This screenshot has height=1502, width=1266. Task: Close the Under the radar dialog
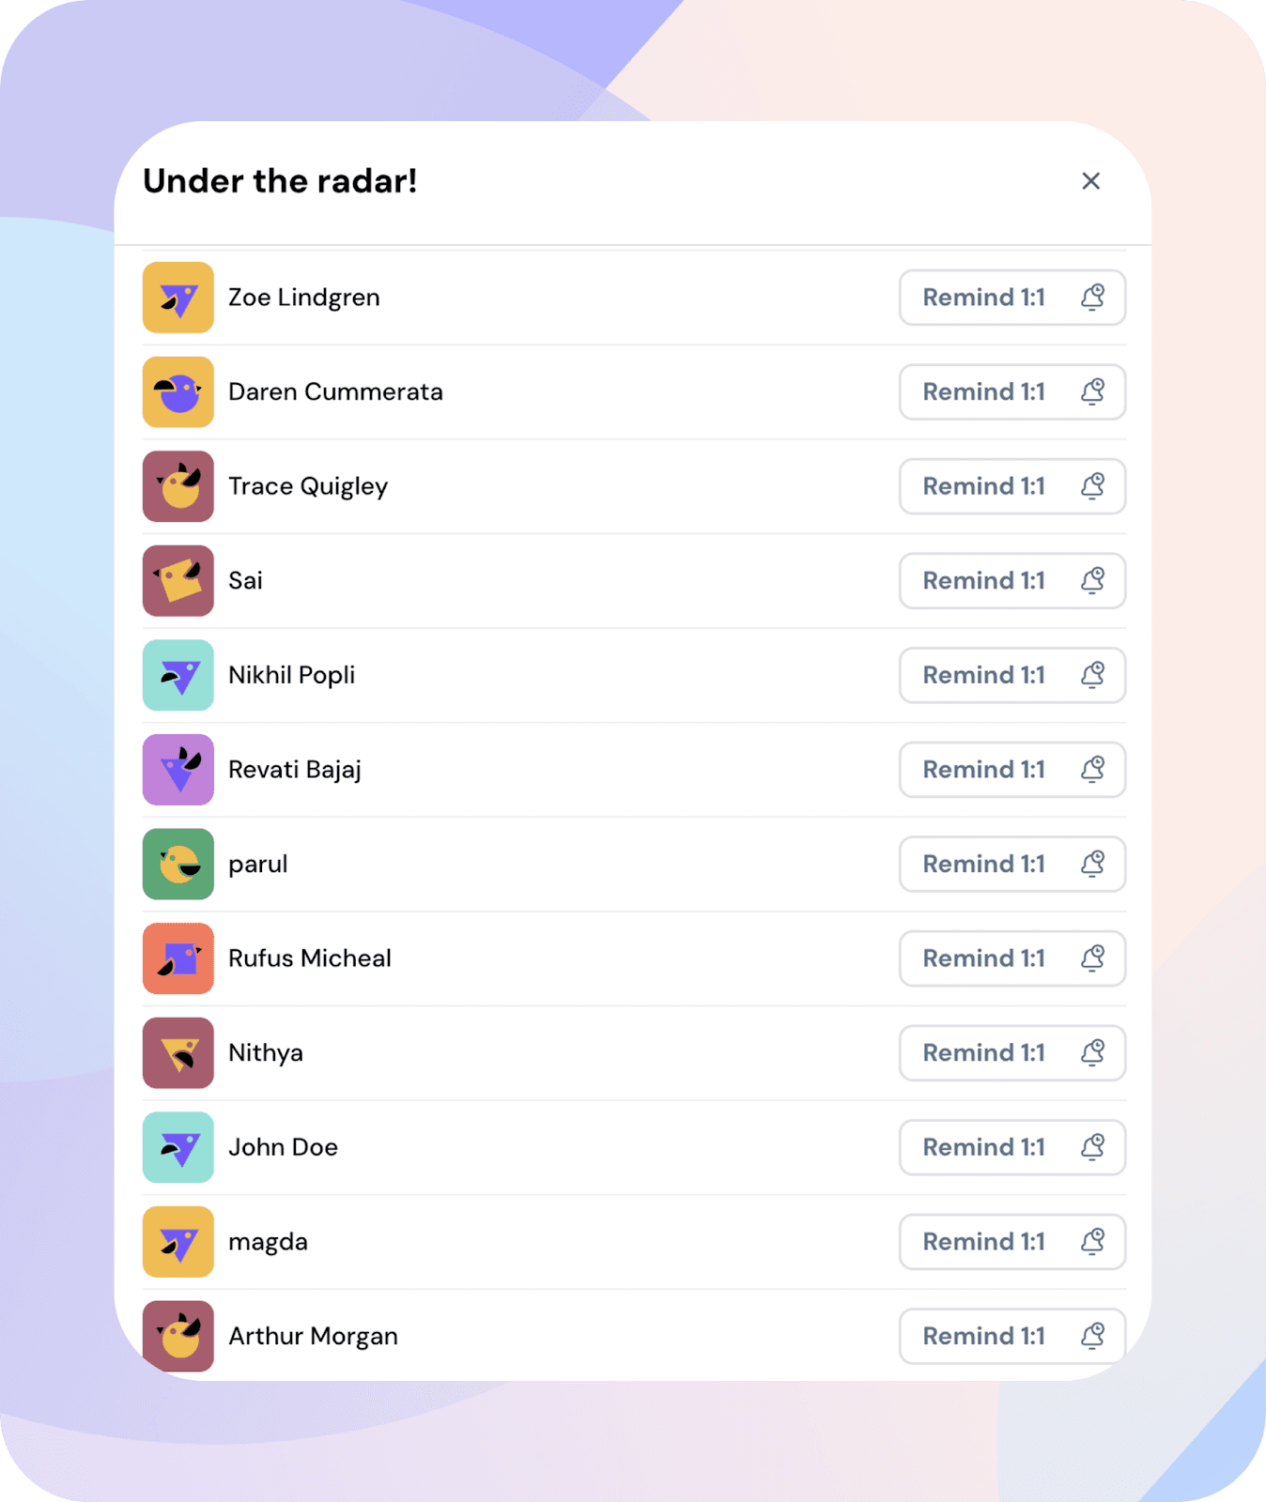coord(1090,181)
